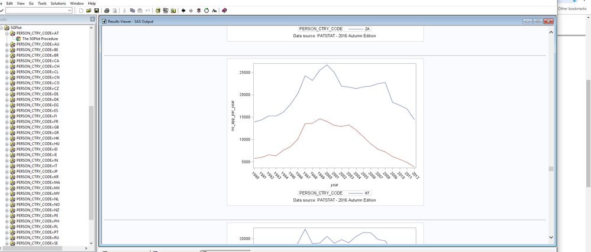Click the Save icon in toolbar
The height and width of the screenshot is (252, 591).
tap(96, 11)
